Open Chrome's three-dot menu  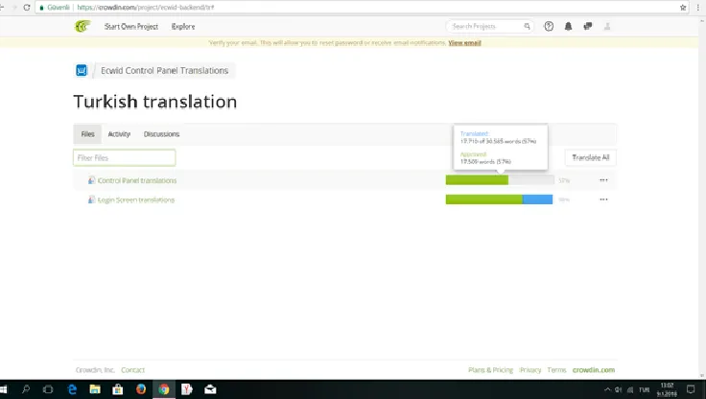click(x=698, y=8)
